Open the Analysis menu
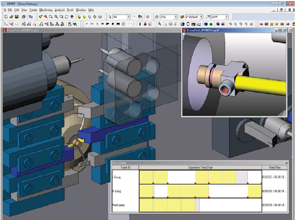 (x=60, y=10)
